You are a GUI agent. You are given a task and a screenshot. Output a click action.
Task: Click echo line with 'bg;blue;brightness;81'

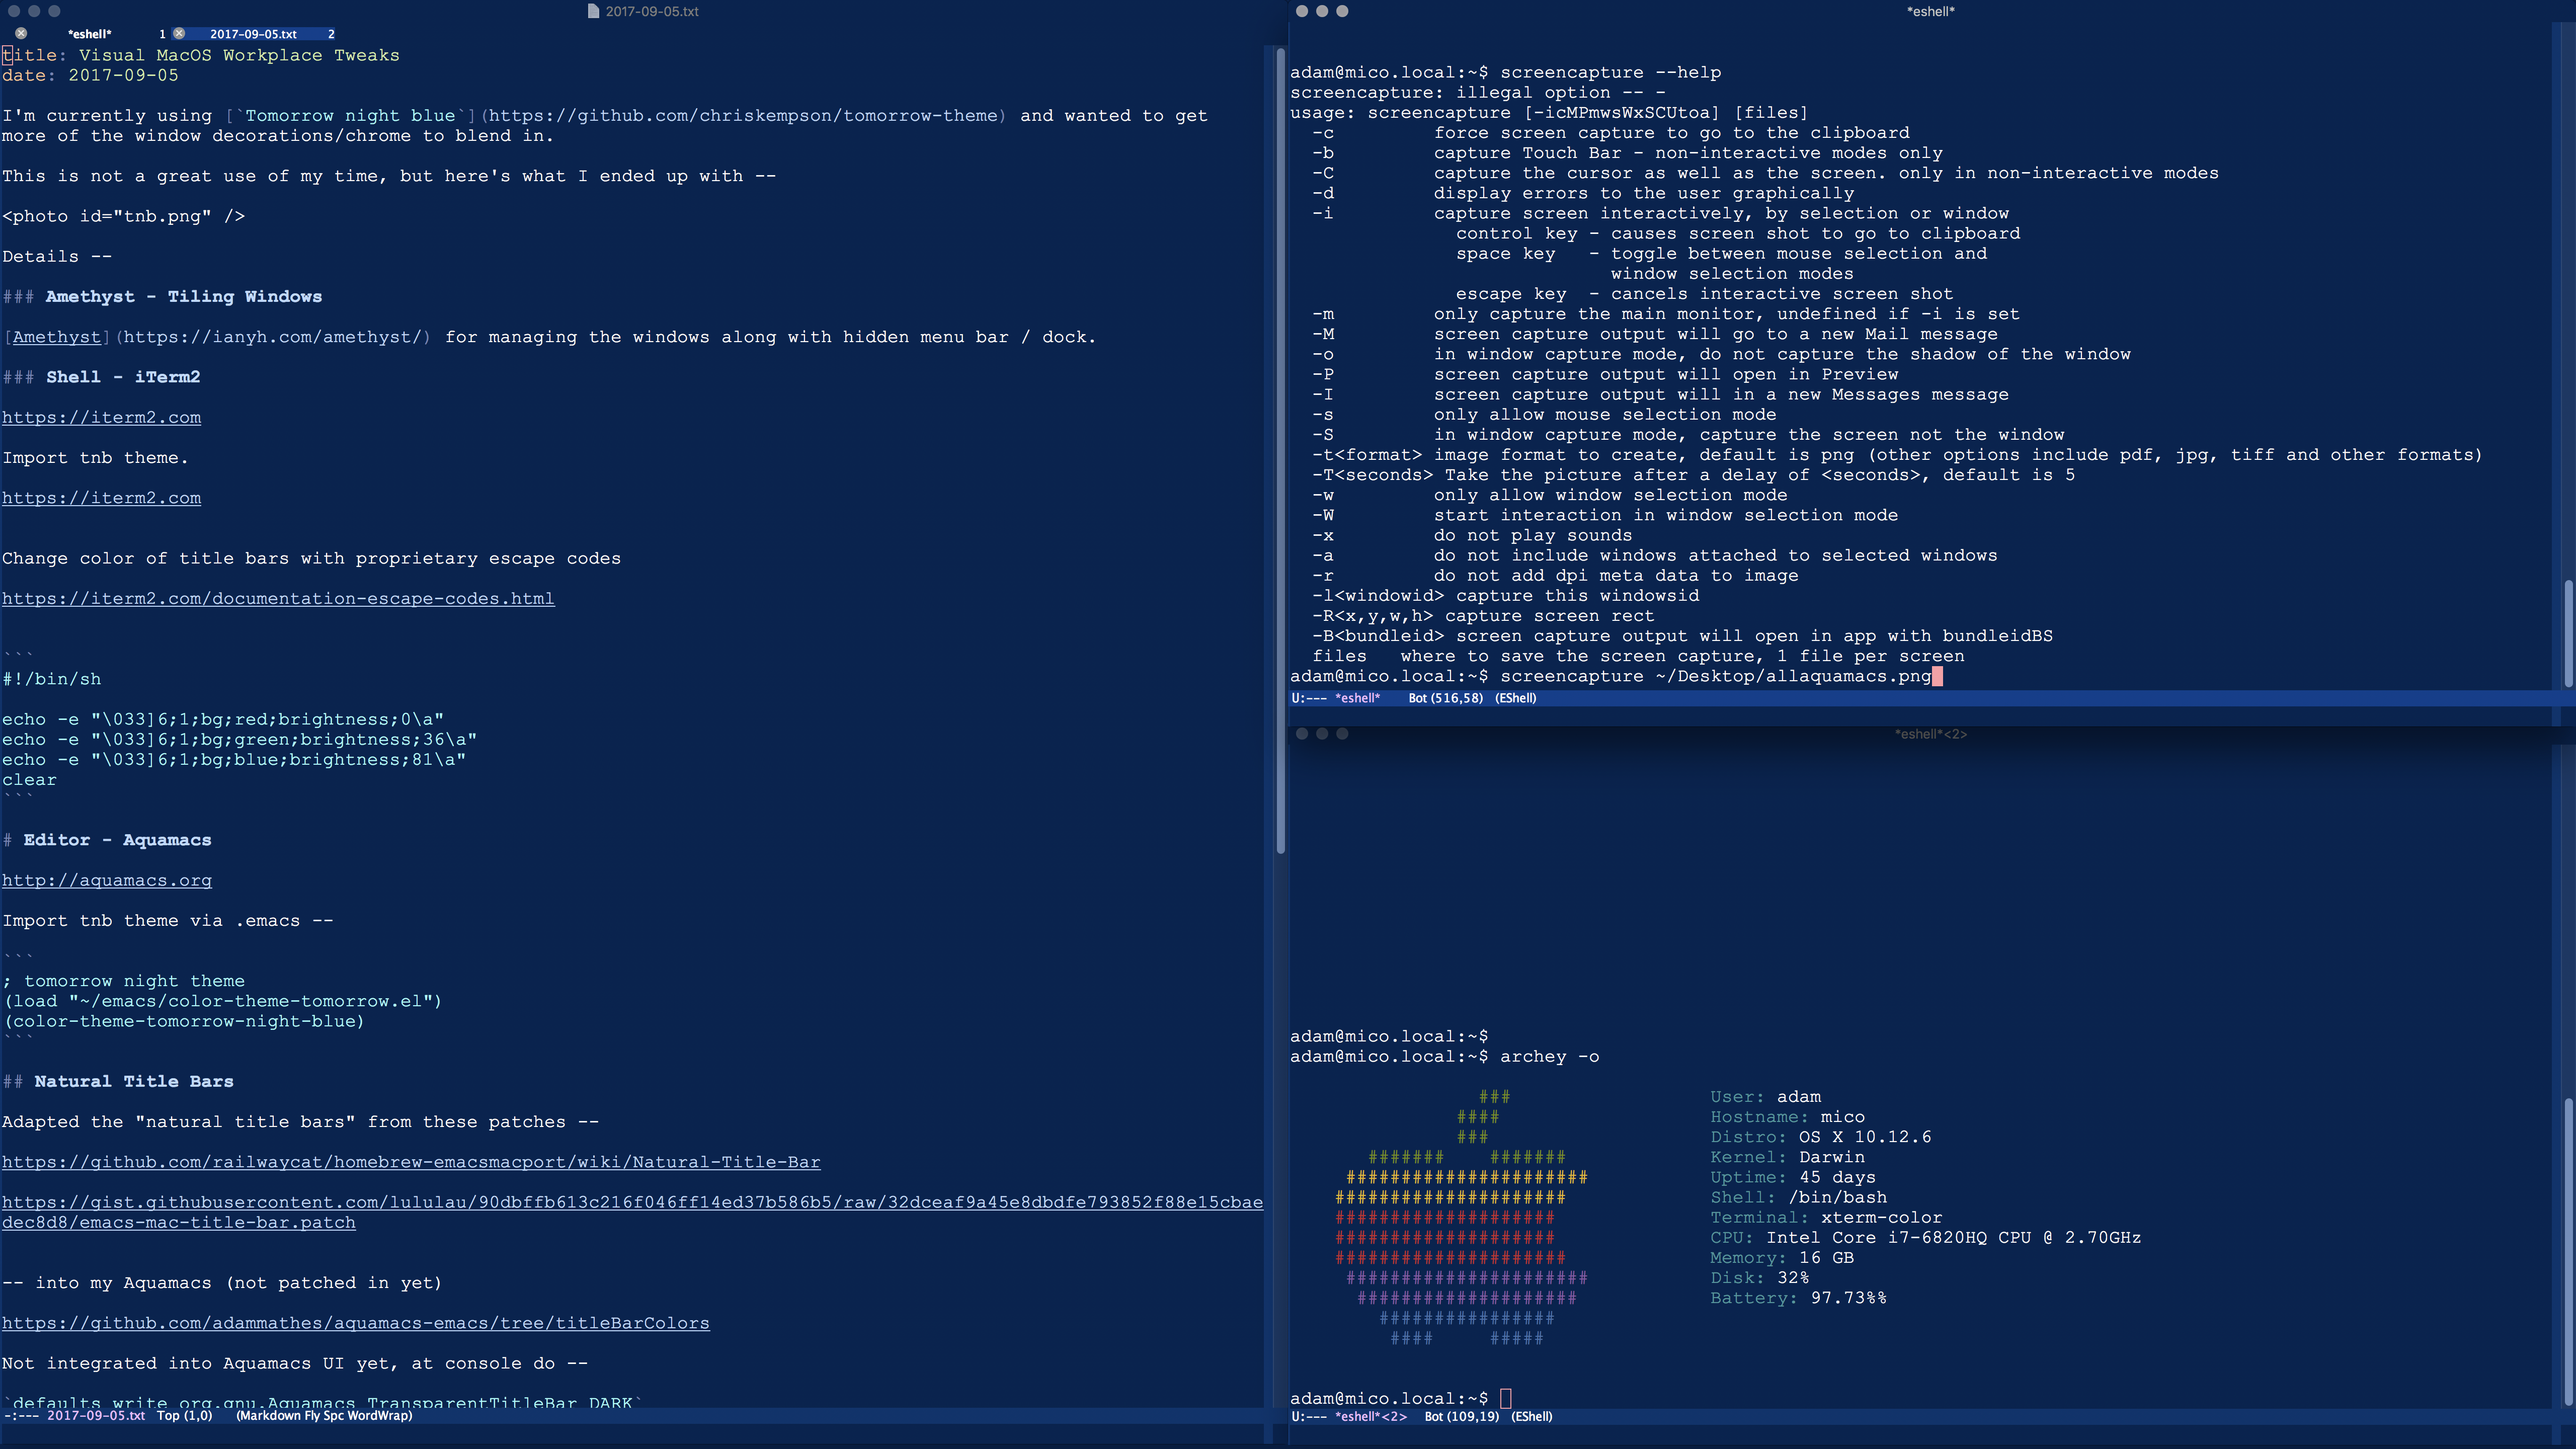234,760
